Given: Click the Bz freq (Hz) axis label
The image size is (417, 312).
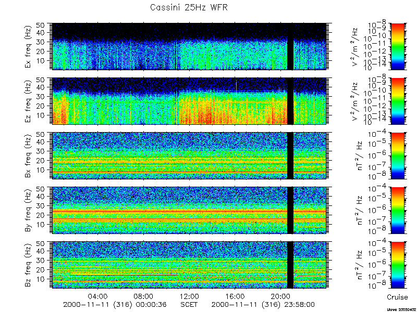Looking at the screenshot, I should coord(29,265).
